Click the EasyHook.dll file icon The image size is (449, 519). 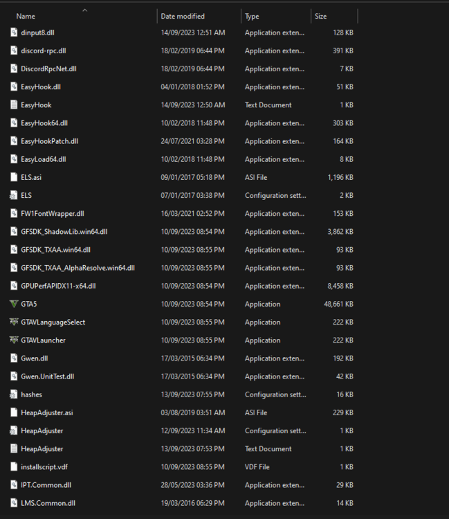click(x=14, y=86)
